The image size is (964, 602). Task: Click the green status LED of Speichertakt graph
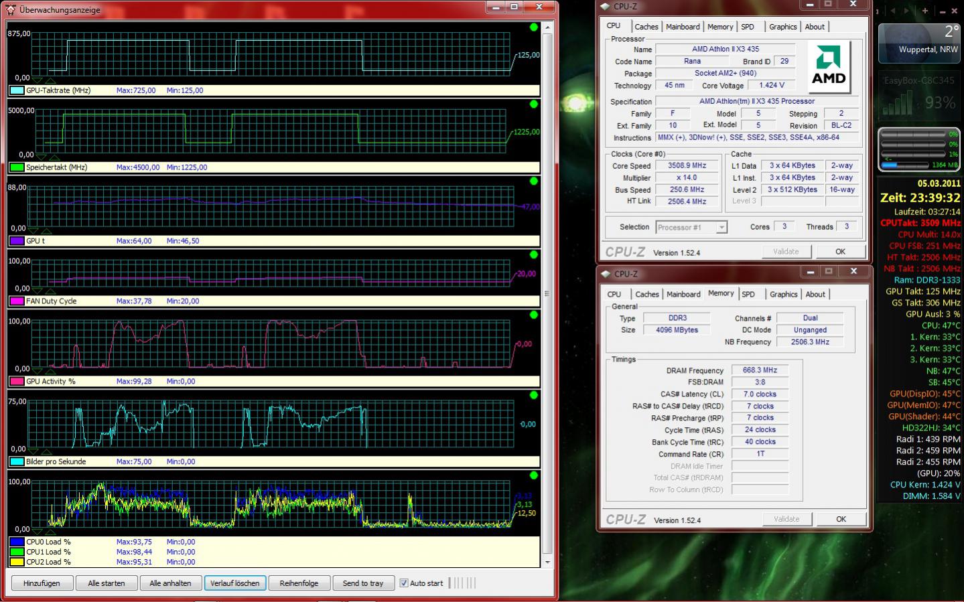click(x=534, y=104)
